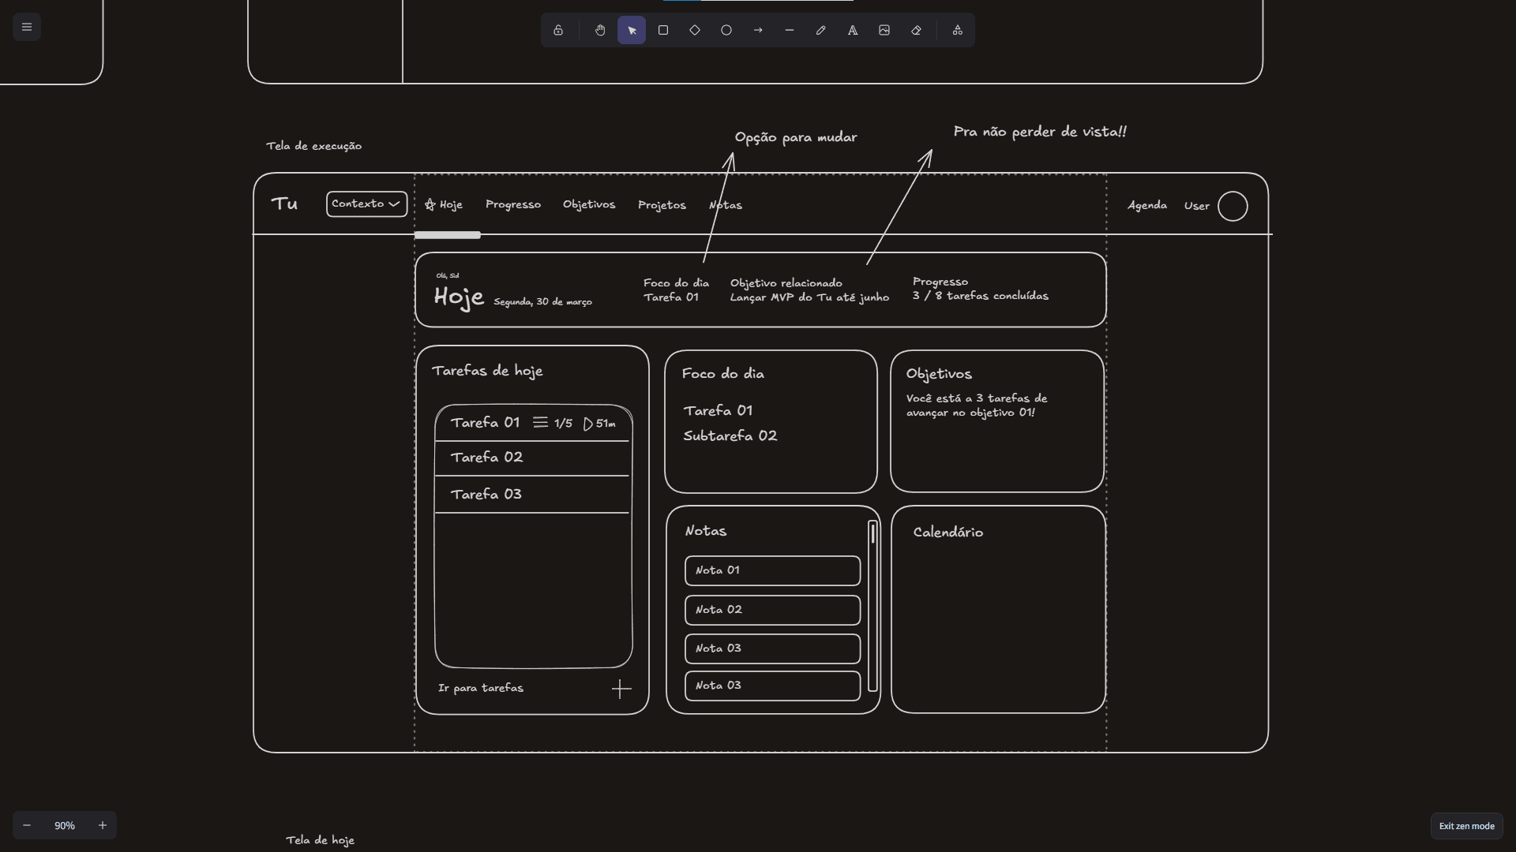
Task: Select the 'Pra não perder de vista!!' annotation
Action: 1040,132
